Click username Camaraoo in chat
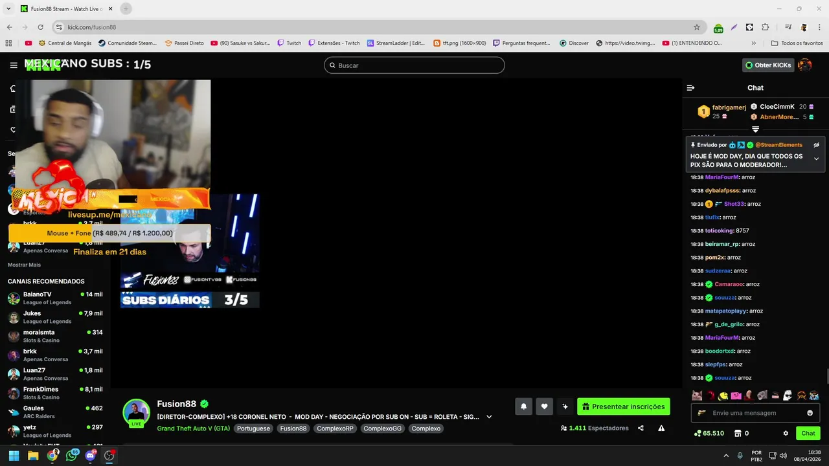 [x=728, y=284]
